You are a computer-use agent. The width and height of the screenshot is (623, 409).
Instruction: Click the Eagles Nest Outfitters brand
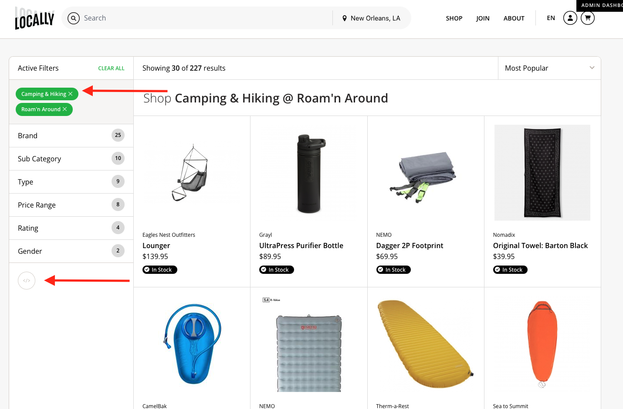coord(169,235)
